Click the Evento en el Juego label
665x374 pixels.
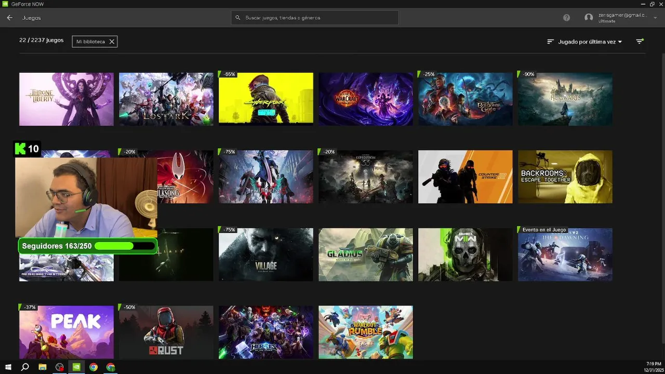click(x=543, y=230)
